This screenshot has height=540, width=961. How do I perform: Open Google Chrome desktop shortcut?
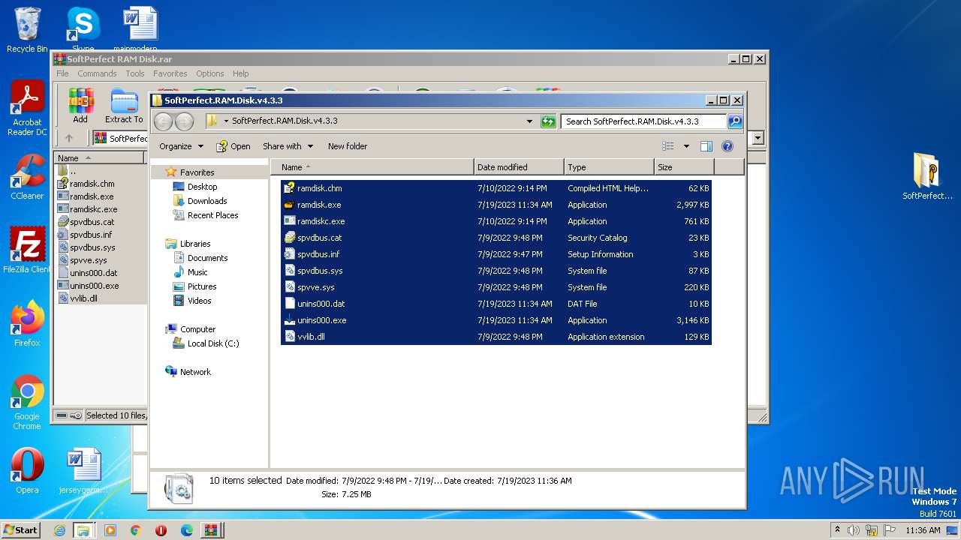coord(27,403)
